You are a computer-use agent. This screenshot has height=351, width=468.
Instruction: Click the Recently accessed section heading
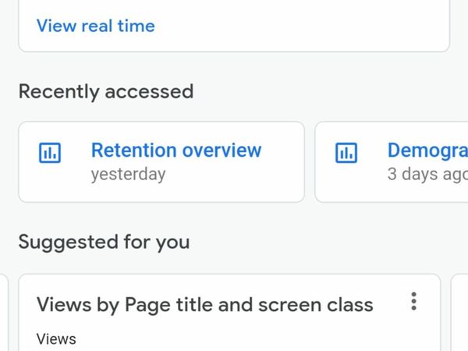point(105,91)
